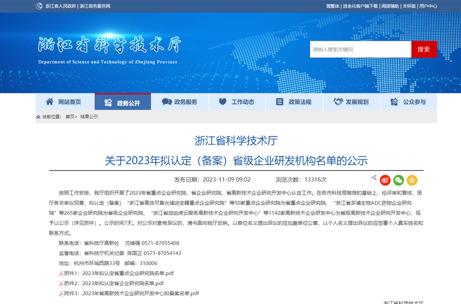Open the 政策法规 navigation tab

click(x=294, y=102)
